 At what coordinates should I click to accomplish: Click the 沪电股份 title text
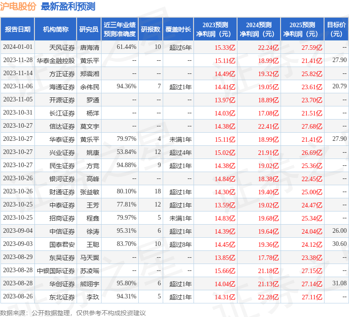(18, 6)
